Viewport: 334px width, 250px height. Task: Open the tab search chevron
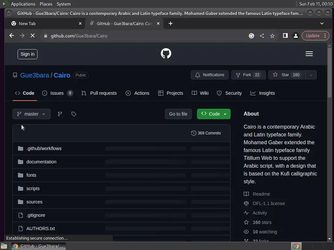pyautogui.click(x=322, y=23)
